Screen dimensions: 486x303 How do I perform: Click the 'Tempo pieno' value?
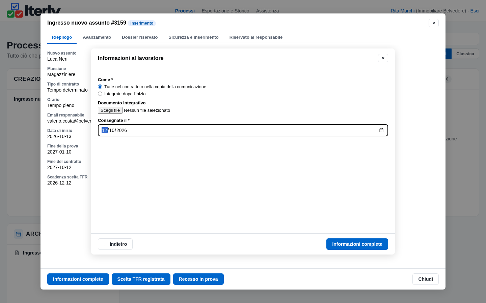coord(61,105)
